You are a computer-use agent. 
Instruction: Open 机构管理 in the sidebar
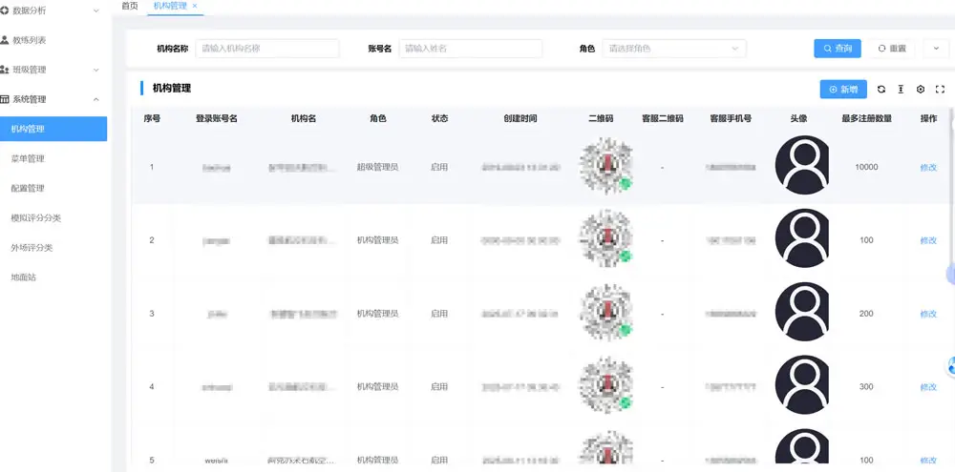point(53,129)
